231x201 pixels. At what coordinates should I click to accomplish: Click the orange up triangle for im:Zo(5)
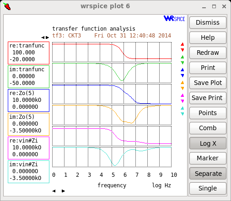(182, 83)
